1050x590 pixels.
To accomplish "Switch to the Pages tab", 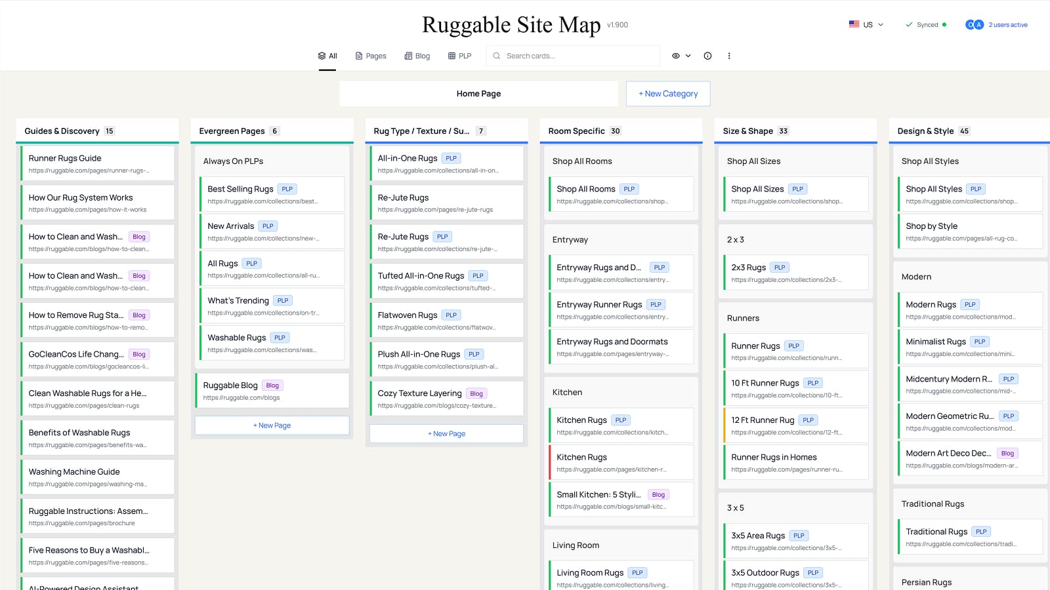I will [x=371, y=56].
